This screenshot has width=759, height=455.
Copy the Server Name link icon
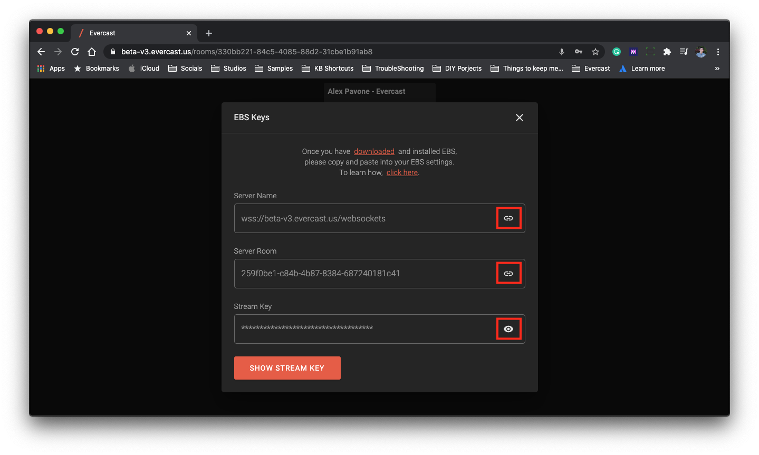tap(508, 218)
